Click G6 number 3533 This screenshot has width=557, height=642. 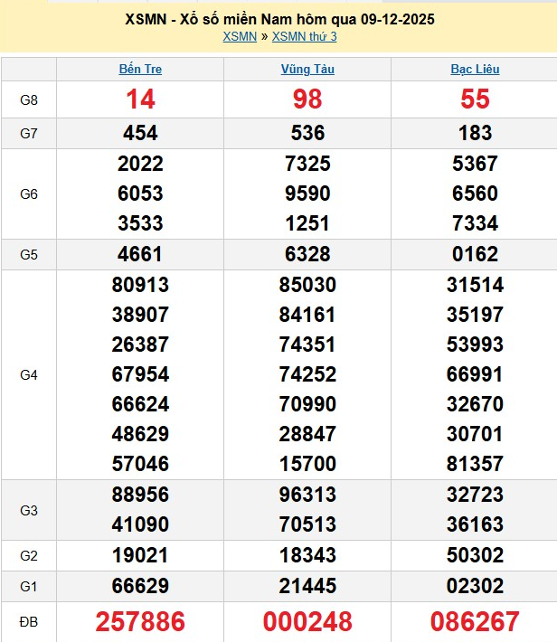(140, 223)
